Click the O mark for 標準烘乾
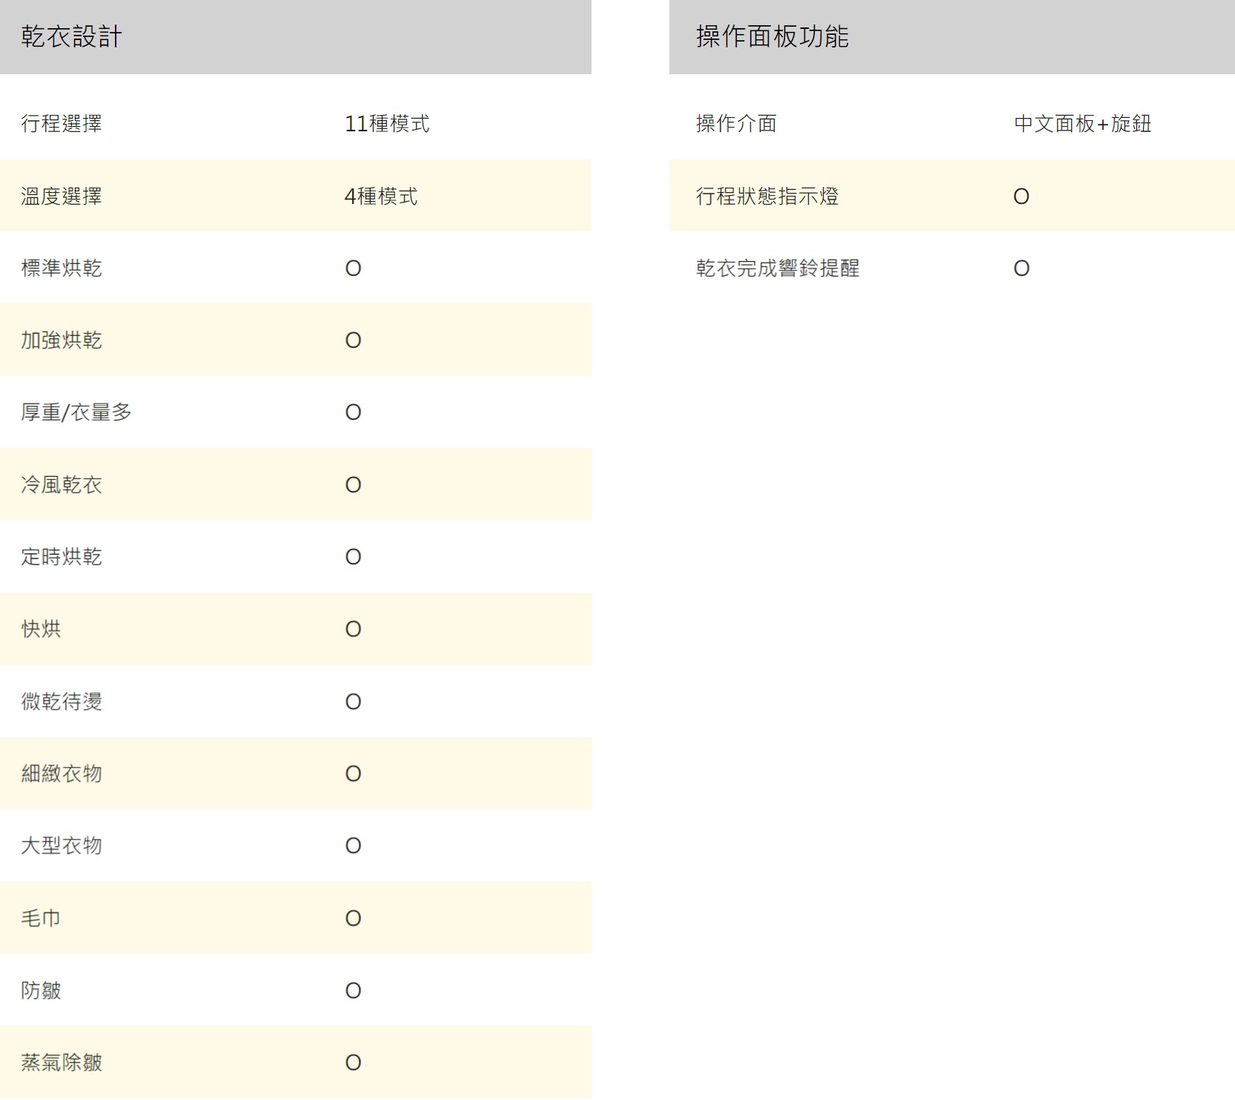Image resolution: width=1235 pixels, height=1100 pixels. click(353, 269)
